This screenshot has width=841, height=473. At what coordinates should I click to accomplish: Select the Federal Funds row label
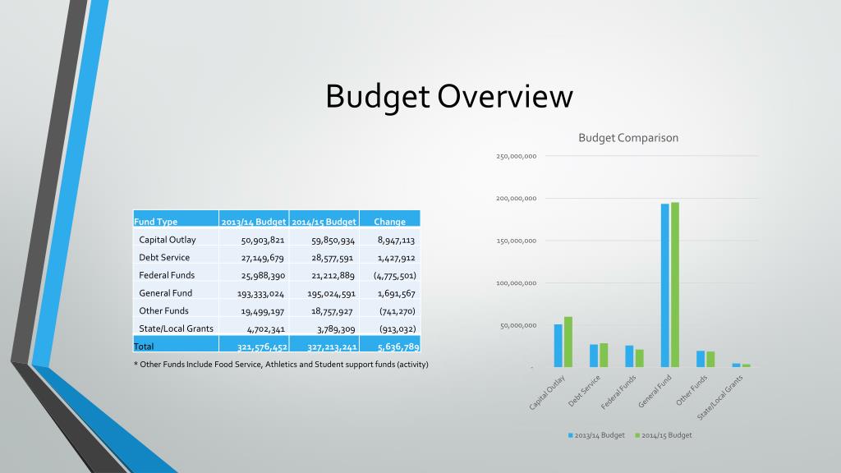(167, 275)
